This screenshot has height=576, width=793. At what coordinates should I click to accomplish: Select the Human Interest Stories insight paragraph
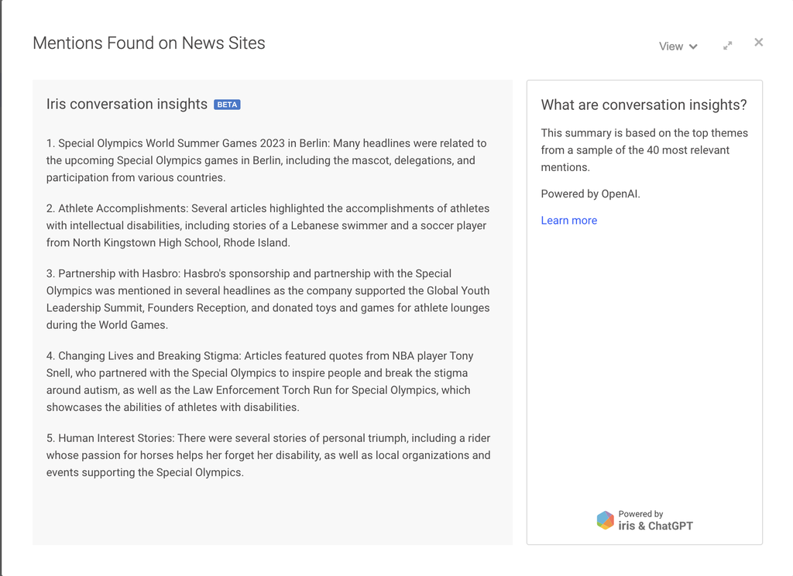[x=267, y=455]
